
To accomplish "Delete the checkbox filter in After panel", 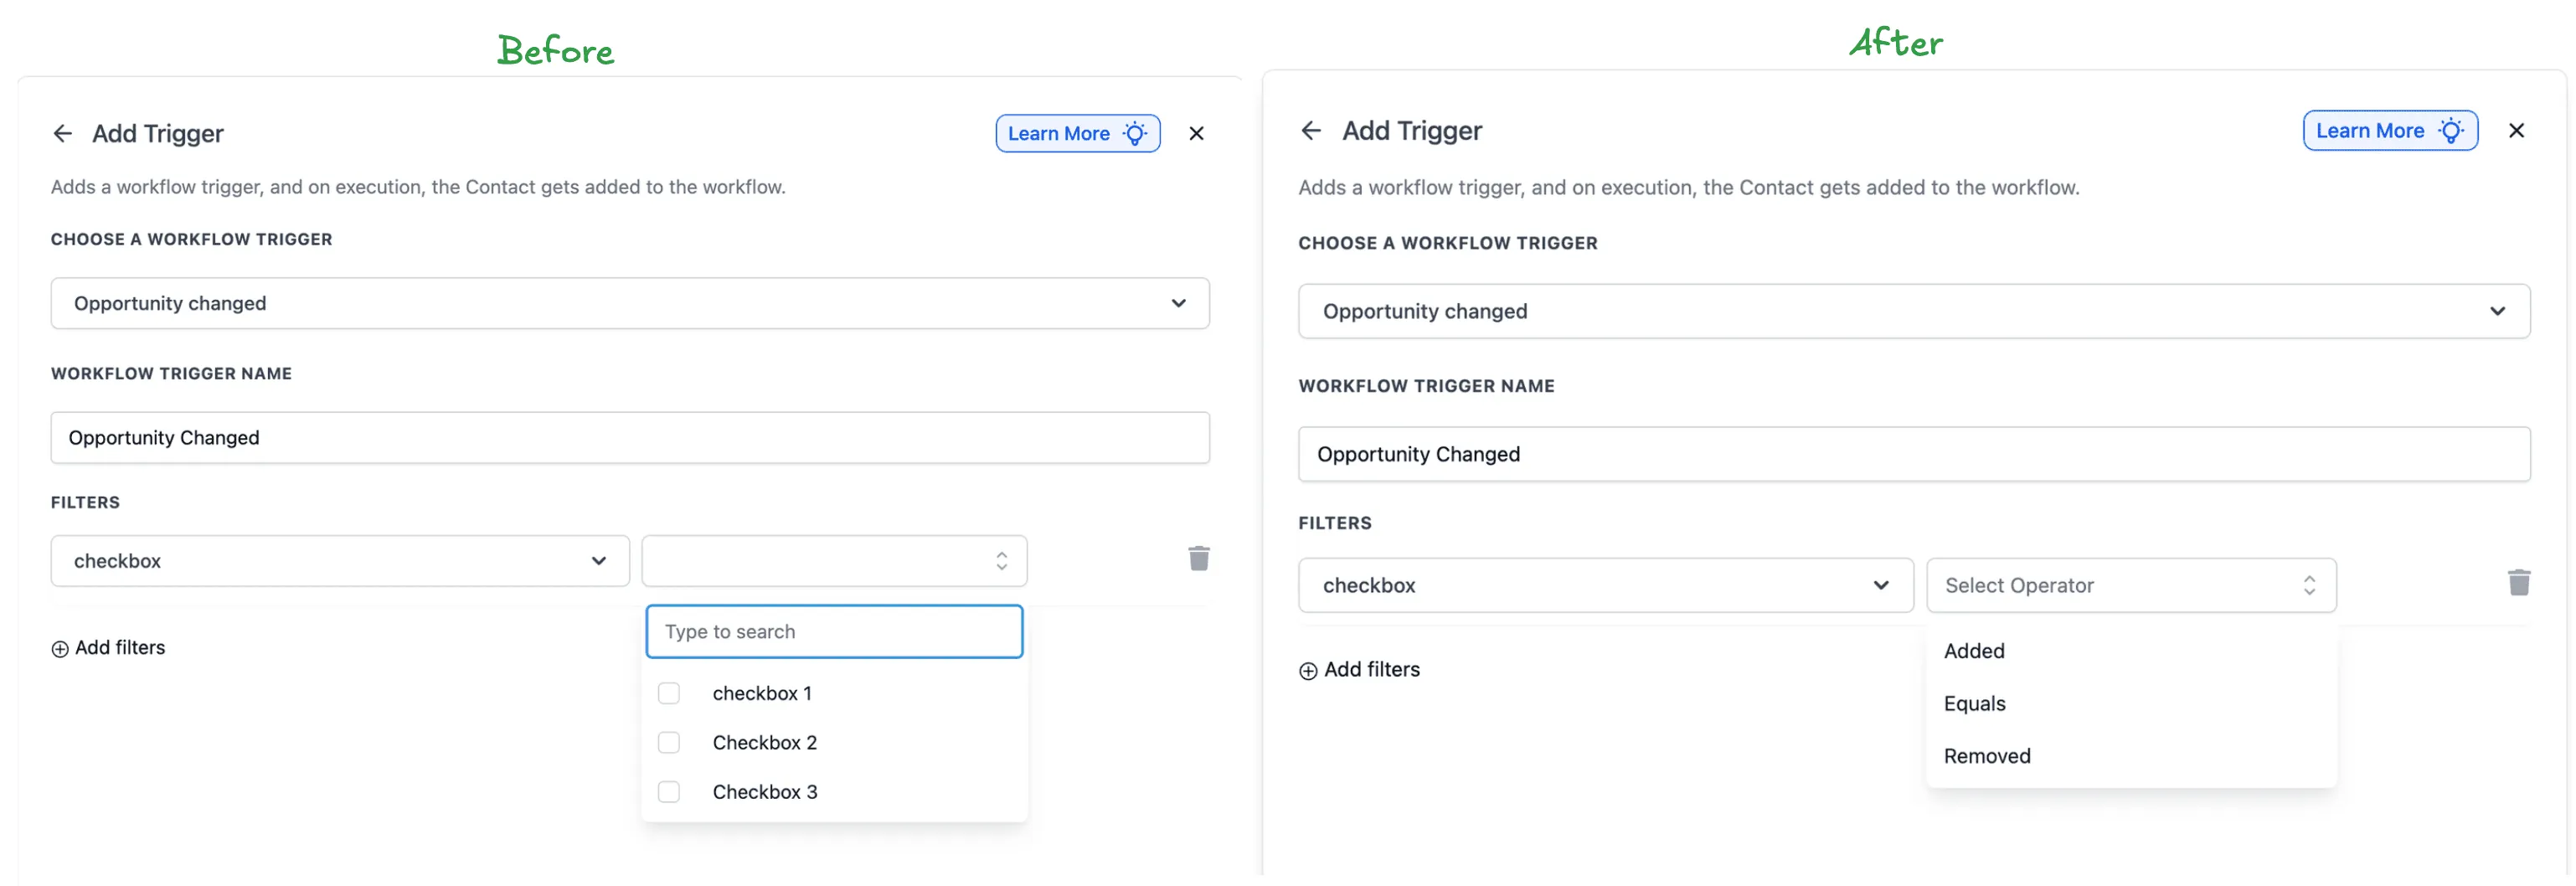I will [x=2521, y=581].
